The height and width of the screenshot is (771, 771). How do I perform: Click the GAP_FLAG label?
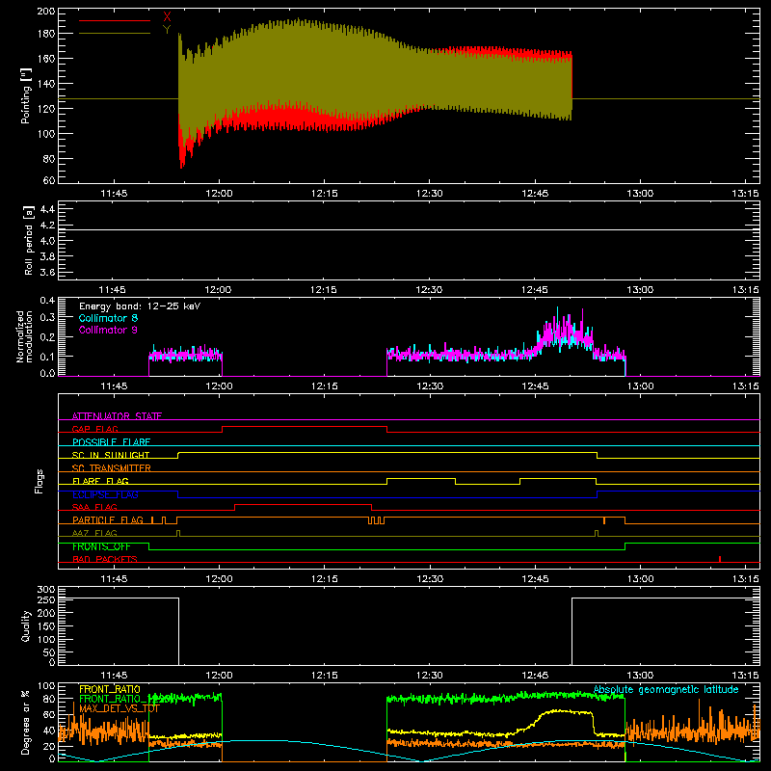[x=94, y=429]
